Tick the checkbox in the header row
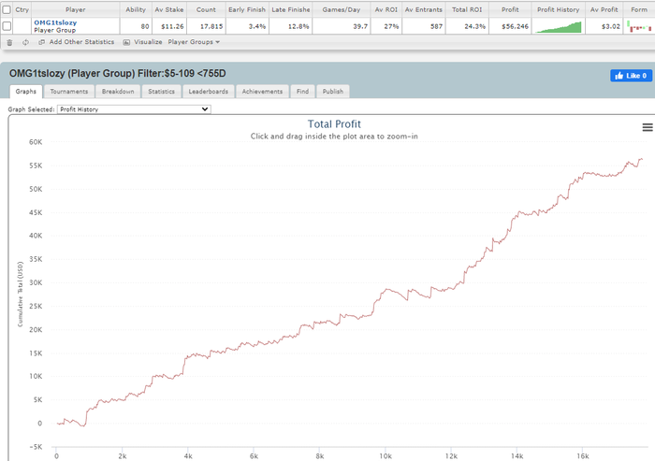 click(x=7, y=9)
